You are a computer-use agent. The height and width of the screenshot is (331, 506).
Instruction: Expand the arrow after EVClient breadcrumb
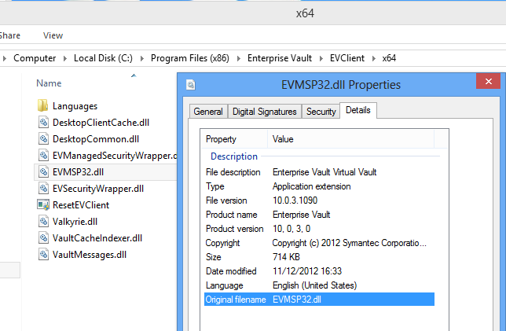tap(375, 58)
